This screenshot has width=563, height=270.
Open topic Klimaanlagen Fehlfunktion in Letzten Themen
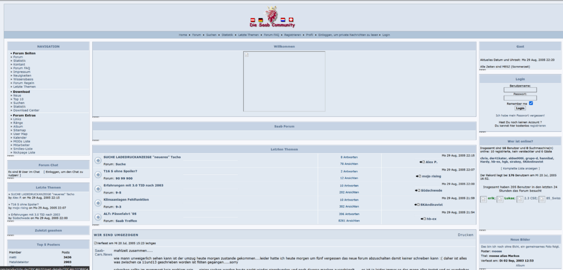[126, 199]
